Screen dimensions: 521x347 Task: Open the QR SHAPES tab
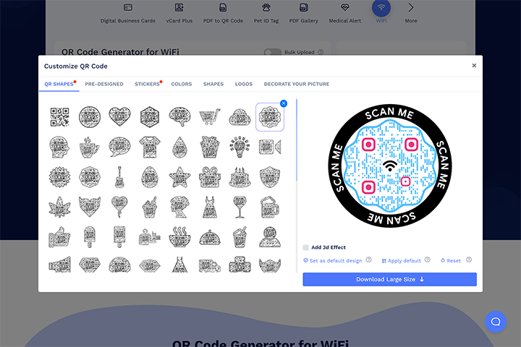(x=59, y=84)
